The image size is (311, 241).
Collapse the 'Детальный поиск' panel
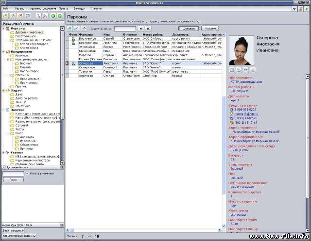pyautogui.click(x=61, y=167)
